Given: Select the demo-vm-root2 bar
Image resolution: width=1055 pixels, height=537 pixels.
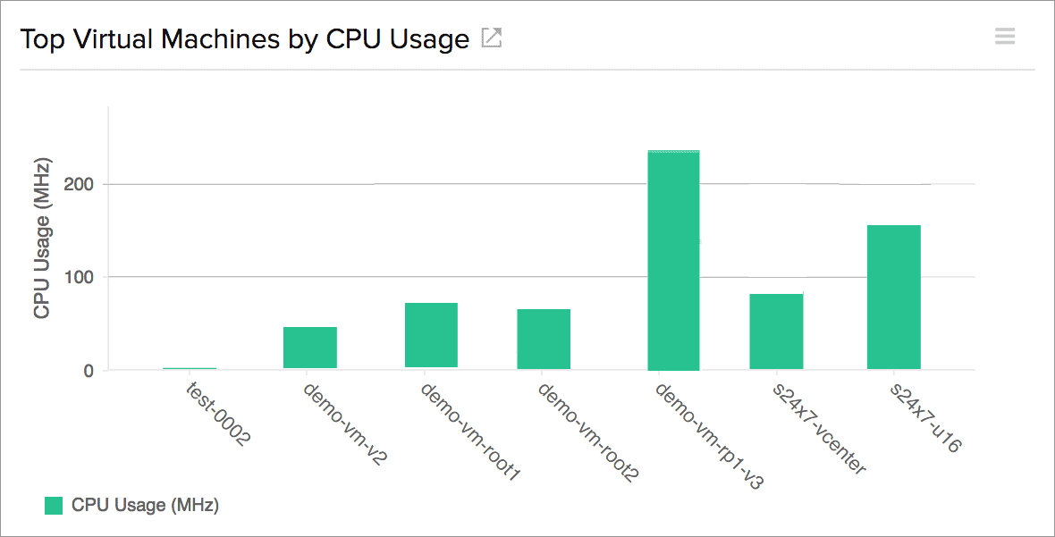Looking at the screenshot, I should click(544, 339).
